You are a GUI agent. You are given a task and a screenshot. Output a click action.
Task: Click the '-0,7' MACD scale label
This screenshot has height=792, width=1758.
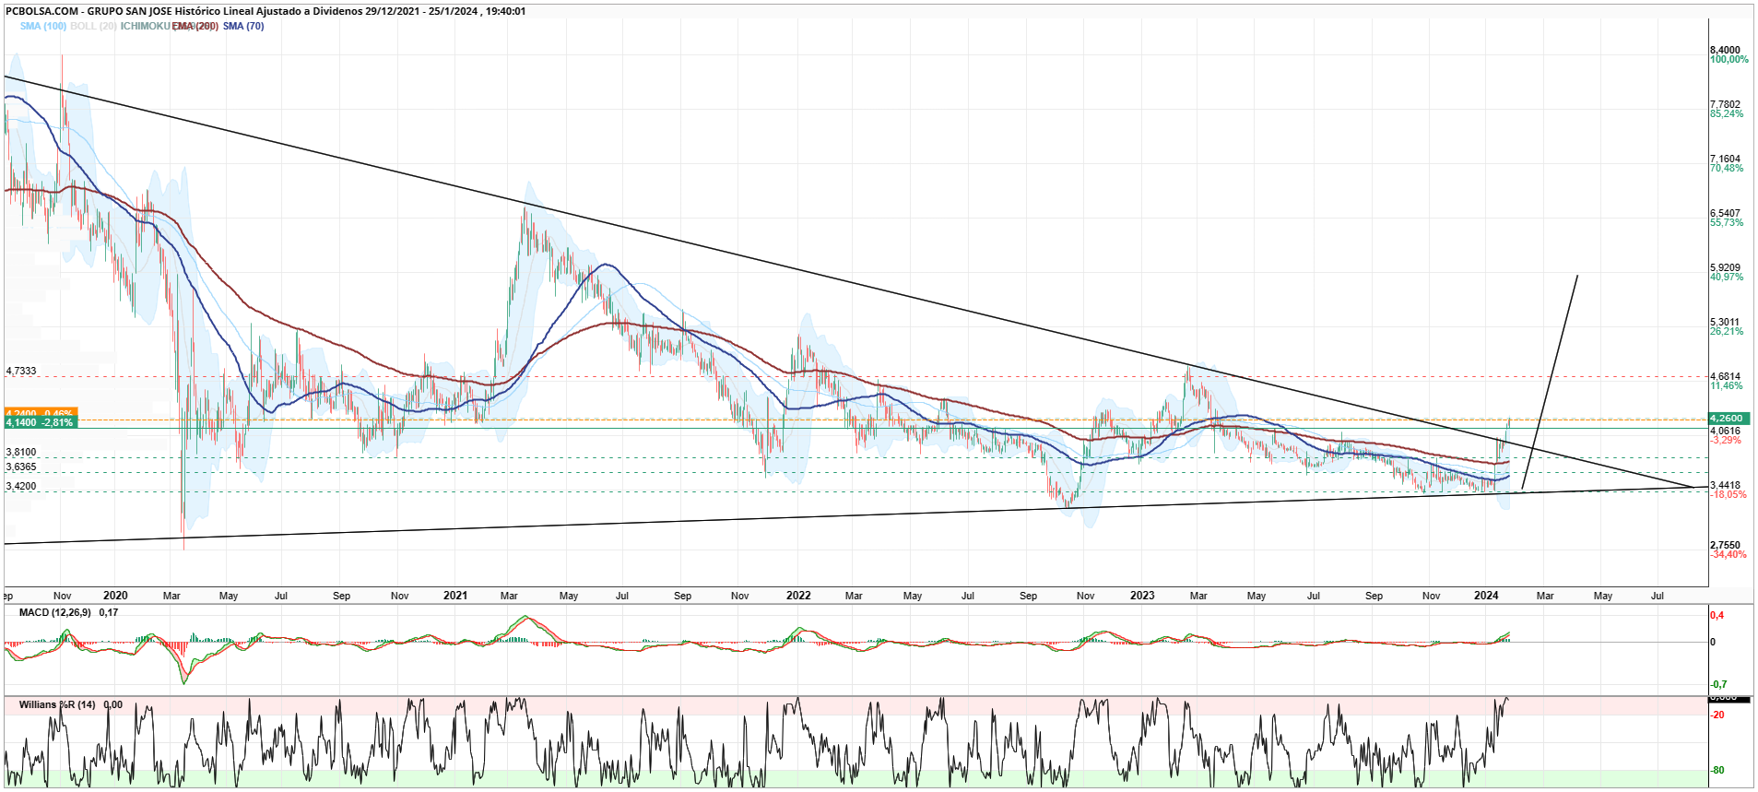1718,685
